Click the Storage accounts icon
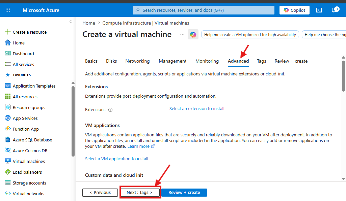346x201 pixels. coord(8,183)
